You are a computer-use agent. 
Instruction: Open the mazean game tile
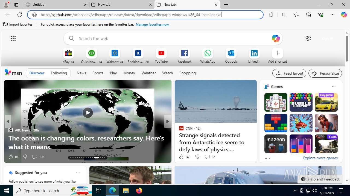pyautogui.click(x=276, y=144)
